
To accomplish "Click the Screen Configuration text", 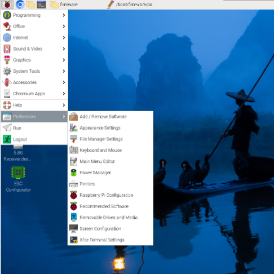I will 100,228.
